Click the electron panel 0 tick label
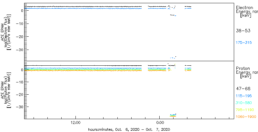This screenshot has height=132, width=258. tap(22, 11)
